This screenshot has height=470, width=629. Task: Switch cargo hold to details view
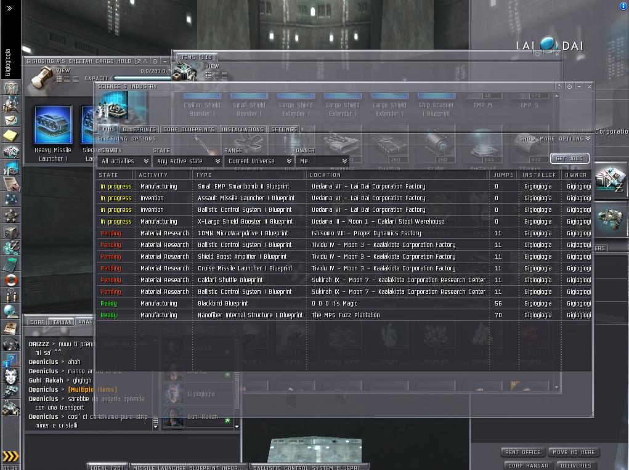tap(67, 79)
